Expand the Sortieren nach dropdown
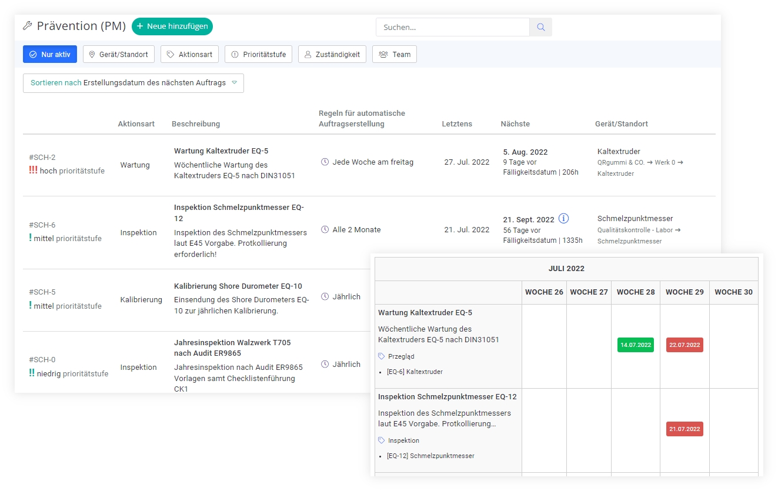 coord(133,83)
